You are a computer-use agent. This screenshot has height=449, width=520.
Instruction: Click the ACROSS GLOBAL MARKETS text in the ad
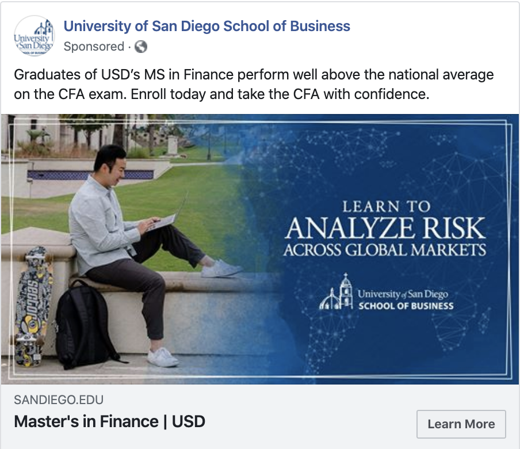385,250
